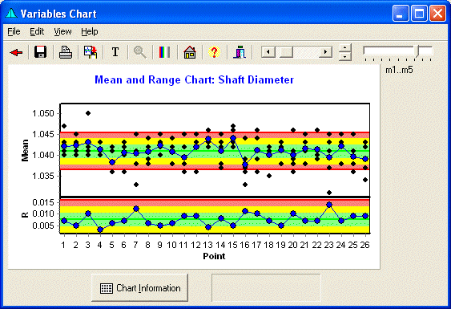Image resolution: width=451 pixels, height=309 pixels.
Task: Click the horizontal scrollbar right arrow
Action: 325,52
